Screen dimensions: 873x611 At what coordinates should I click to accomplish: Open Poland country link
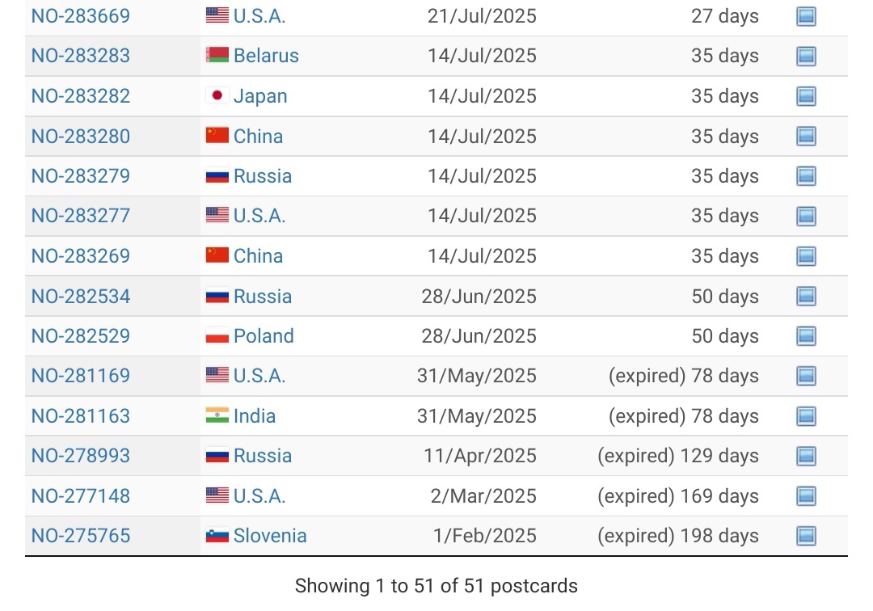click(x=264, y=336)
